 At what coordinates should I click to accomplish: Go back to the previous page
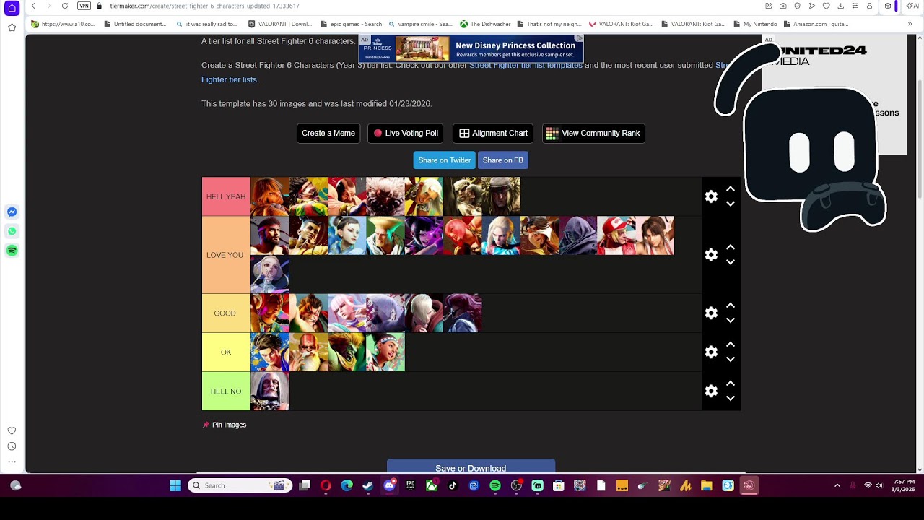(33, 6)
